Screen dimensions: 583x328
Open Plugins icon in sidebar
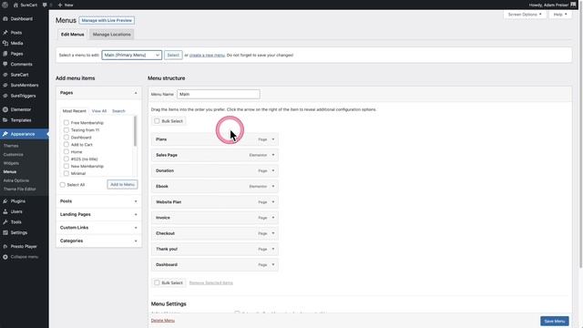tap(5, 201)
